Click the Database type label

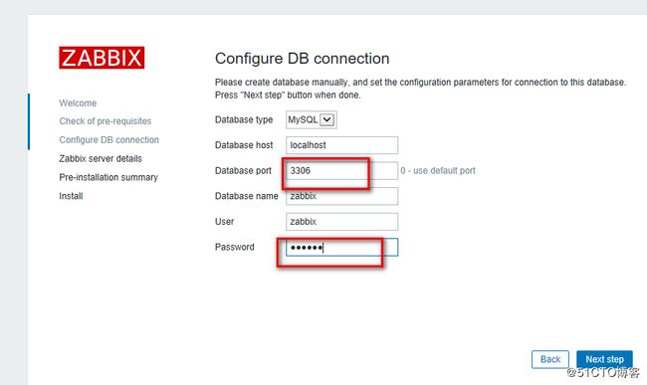(244, 119)
